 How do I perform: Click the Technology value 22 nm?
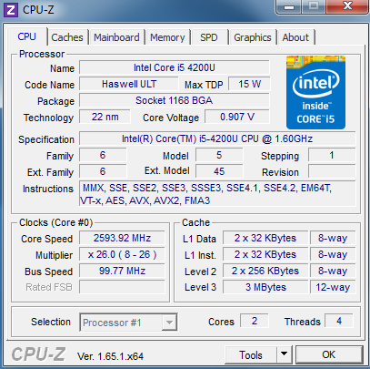click(x=105, y=117)
